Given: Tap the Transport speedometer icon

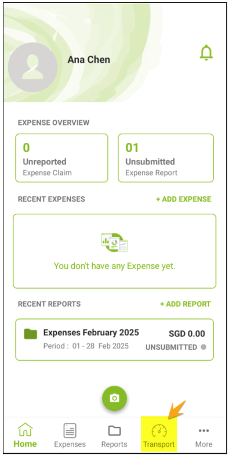Looking at the screenshot, I should [x=159, y=431].
